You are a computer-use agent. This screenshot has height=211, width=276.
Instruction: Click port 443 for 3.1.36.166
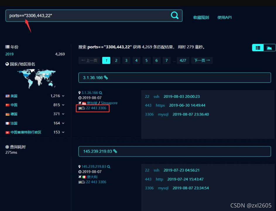94,108
